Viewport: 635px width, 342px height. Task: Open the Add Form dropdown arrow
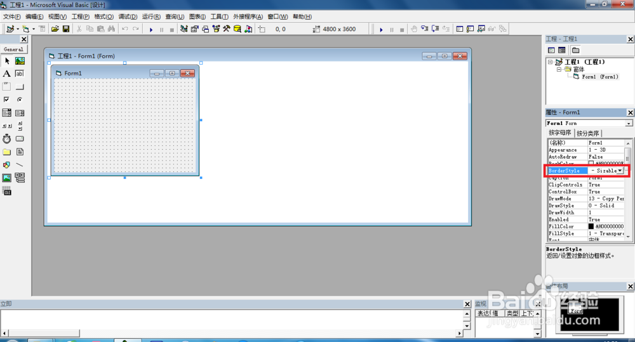(x=34, y=29)
